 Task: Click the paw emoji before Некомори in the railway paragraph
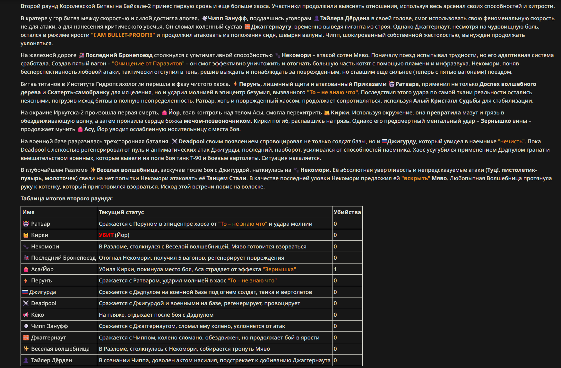tap(278, 55)
